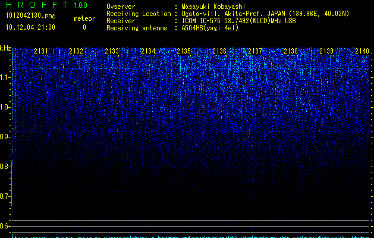Click the 2133 time marker
Viewport: 374px width, 238px height.
(x=112, y=51)
